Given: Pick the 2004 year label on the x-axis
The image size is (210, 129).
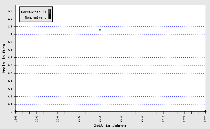Looking at the screenshot, I should [58, 118].
